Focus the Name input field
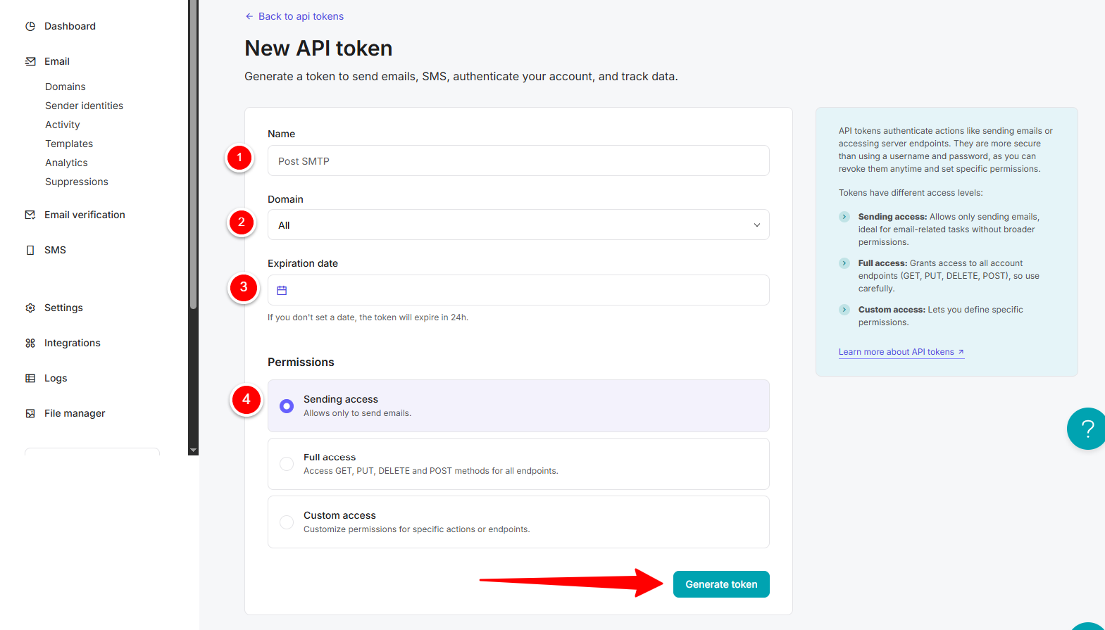 pyautogui.click(x=518, y=161)
